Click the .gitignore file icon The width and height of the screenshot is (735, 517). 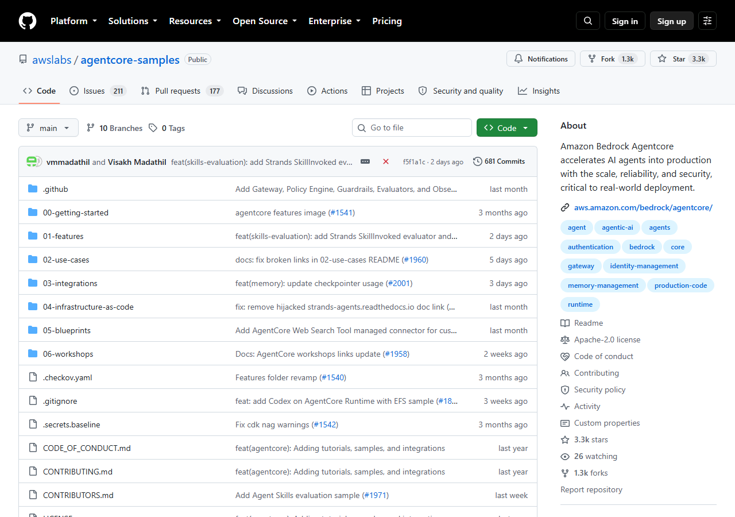point(33,401)
